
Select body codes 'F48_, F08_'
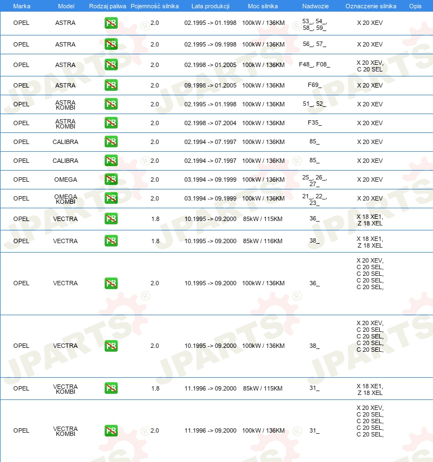(x=315, y=64)
